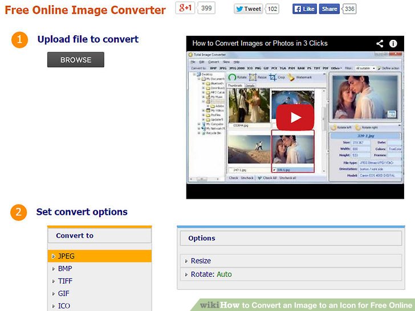Click the BROWSE button
The image size is (415, 311).
[x=76, y=59]
